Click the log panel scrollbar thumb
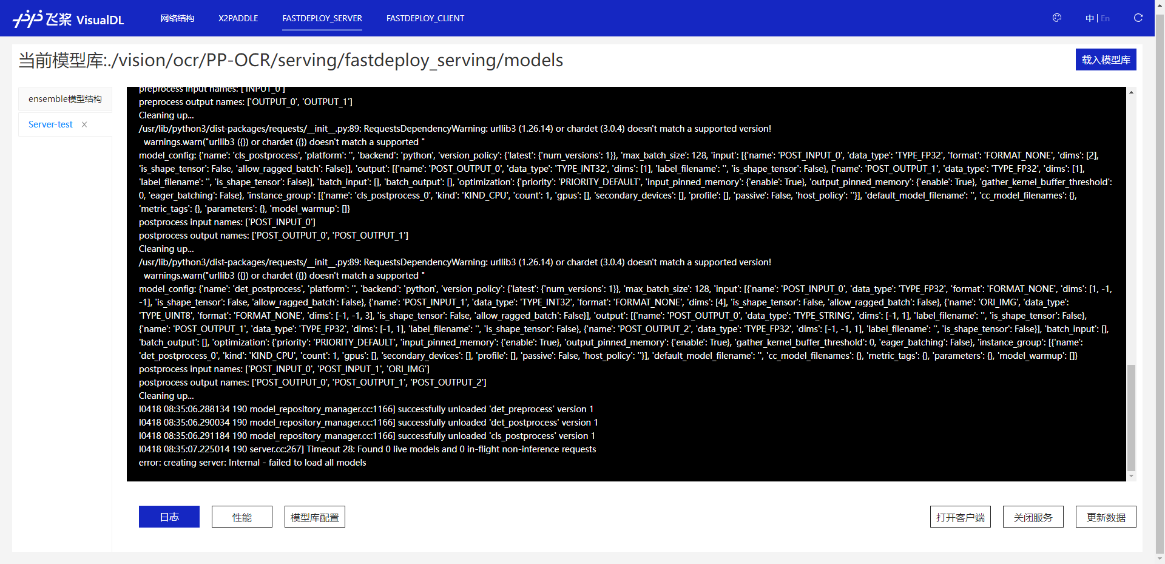Viewport: 1165px width, 564px height. (1131, 418)
